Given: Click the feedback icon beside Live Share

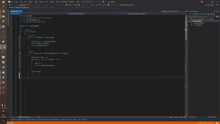Looking at the screenshot, I should [217, 5].
